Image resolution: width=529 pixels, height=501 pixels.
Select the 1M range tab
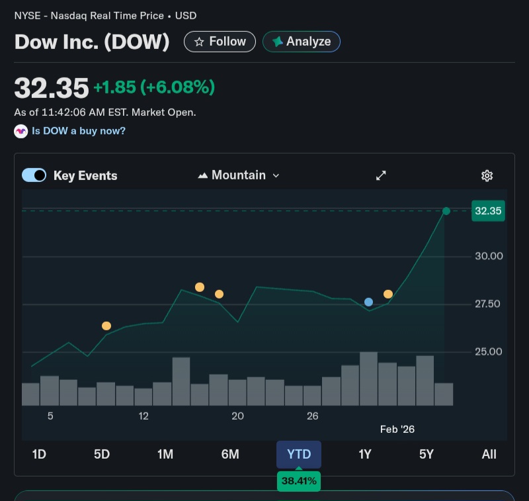165,454
